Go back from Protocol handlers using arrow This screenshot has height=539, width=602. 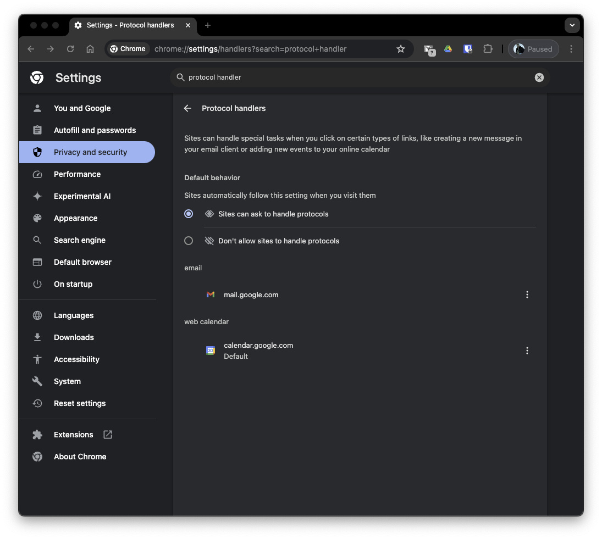click(x=187, y=108)
